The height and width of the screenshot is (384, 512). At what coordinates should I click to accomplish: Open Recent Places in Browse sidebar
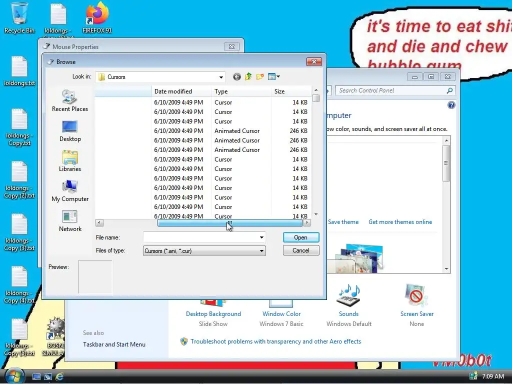coord(70,101)
